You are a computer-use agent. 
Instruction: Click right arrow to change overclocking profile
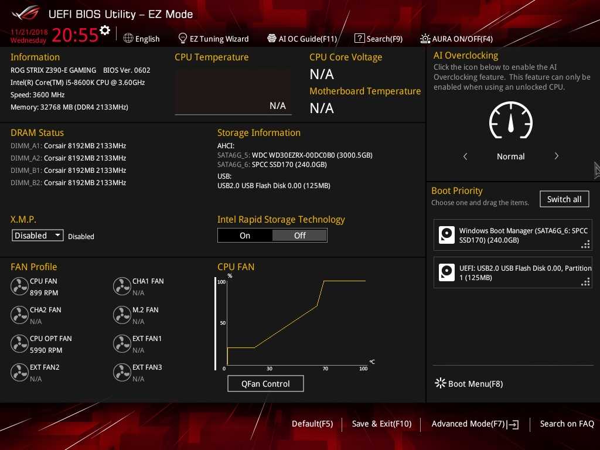[x=556, y=156]
